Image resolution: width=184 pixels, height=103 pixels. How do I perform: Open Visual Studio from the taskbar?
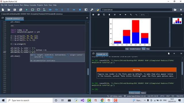[x=83, y=100]
